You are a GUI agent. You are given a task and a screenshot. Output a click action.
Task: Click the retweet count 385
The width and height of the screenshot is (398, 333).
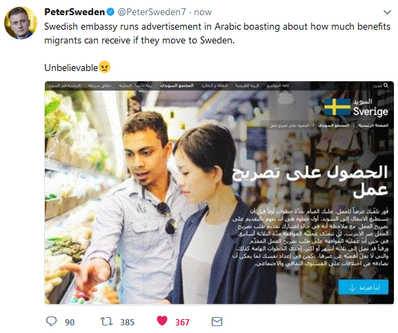(127, 322)
